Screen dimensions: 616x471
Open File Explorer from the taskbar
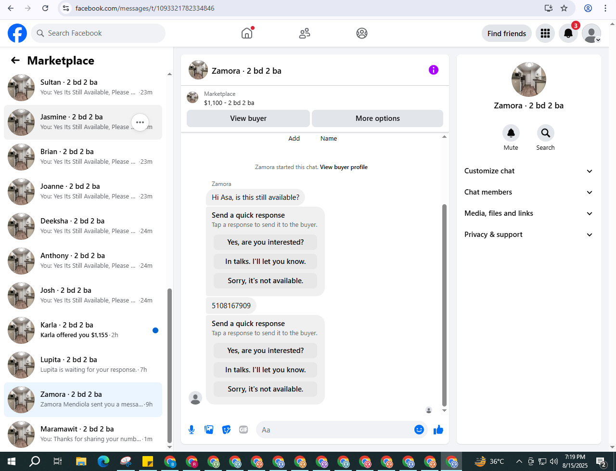(x=80, y=461)
